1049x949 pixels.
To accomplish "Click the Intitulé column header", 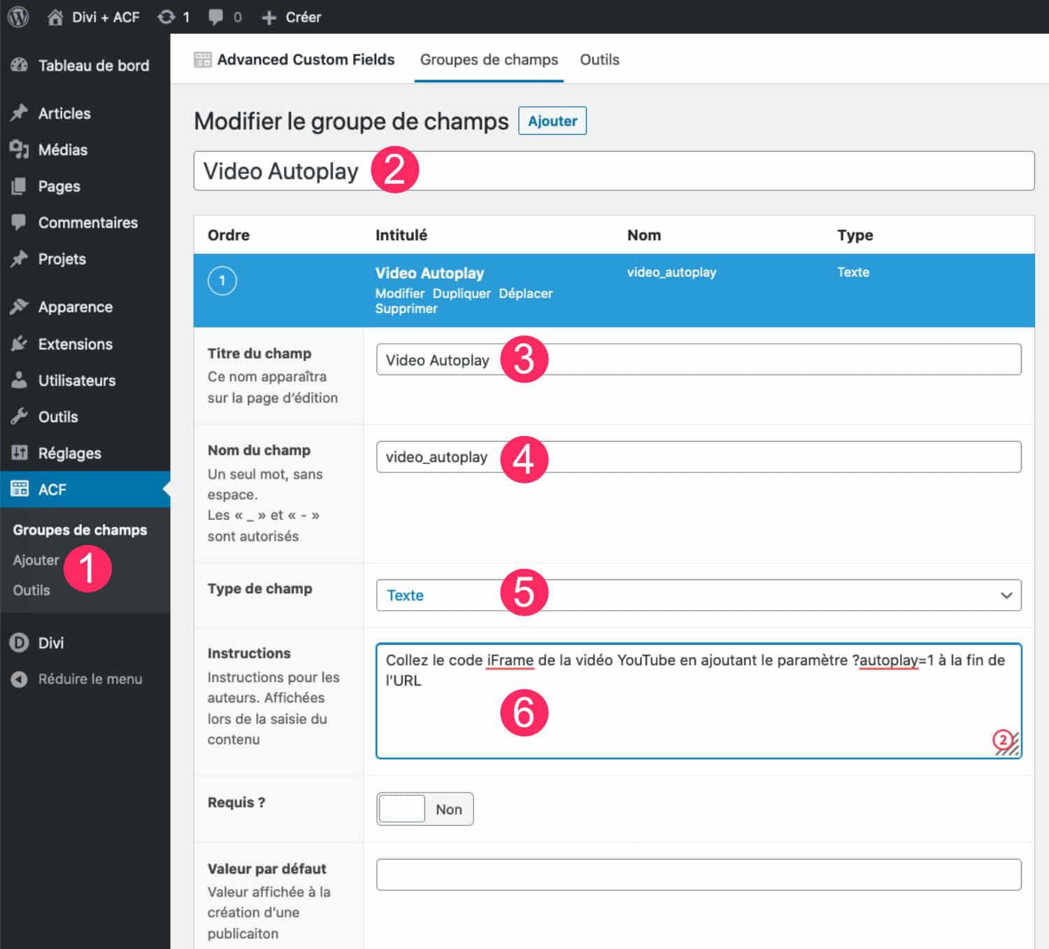I will (401, 235).
